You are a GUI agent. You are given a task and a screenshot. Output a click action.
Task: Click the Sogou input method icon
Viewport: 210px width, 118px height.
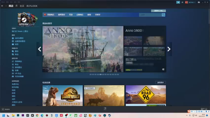189,111
